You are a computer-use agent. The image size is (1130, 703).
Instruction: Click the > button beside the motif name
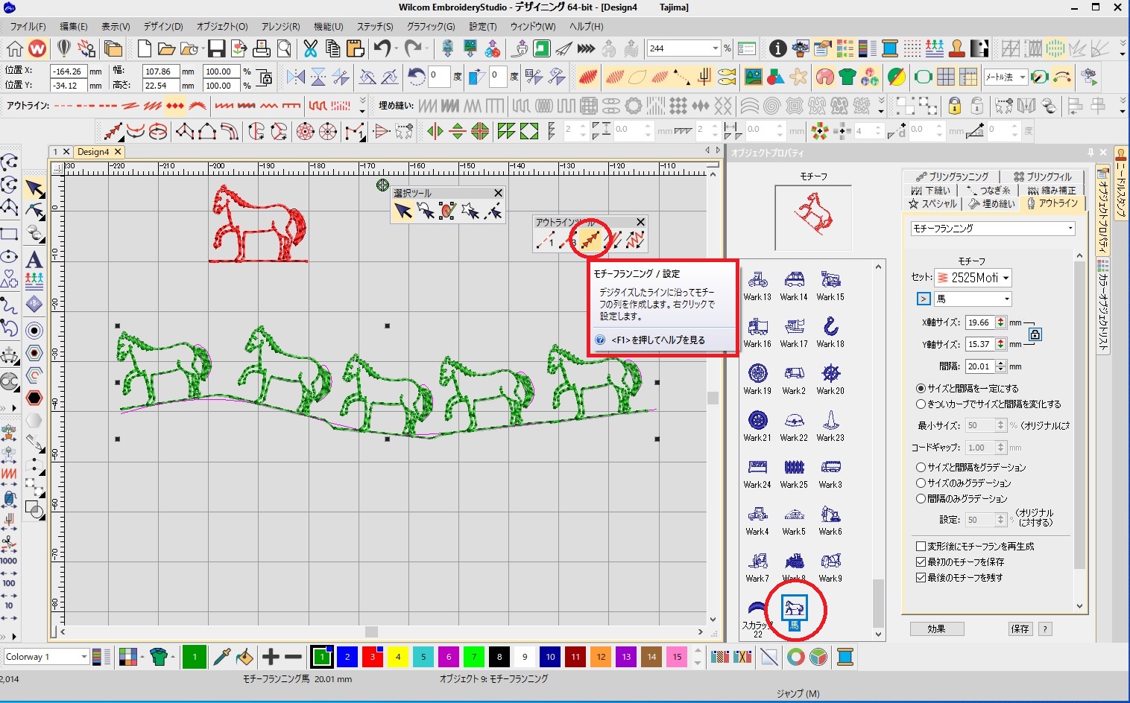point(924,299)
